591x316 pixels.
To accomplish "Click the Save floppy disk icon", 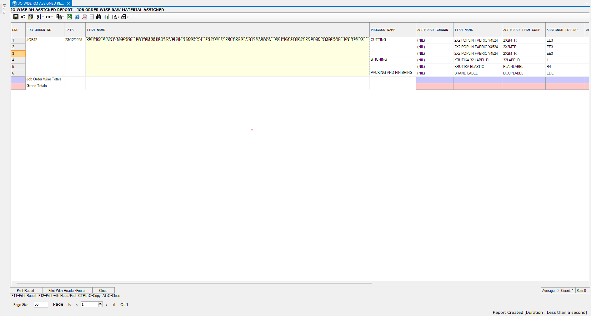I will [x=16, y=17].
